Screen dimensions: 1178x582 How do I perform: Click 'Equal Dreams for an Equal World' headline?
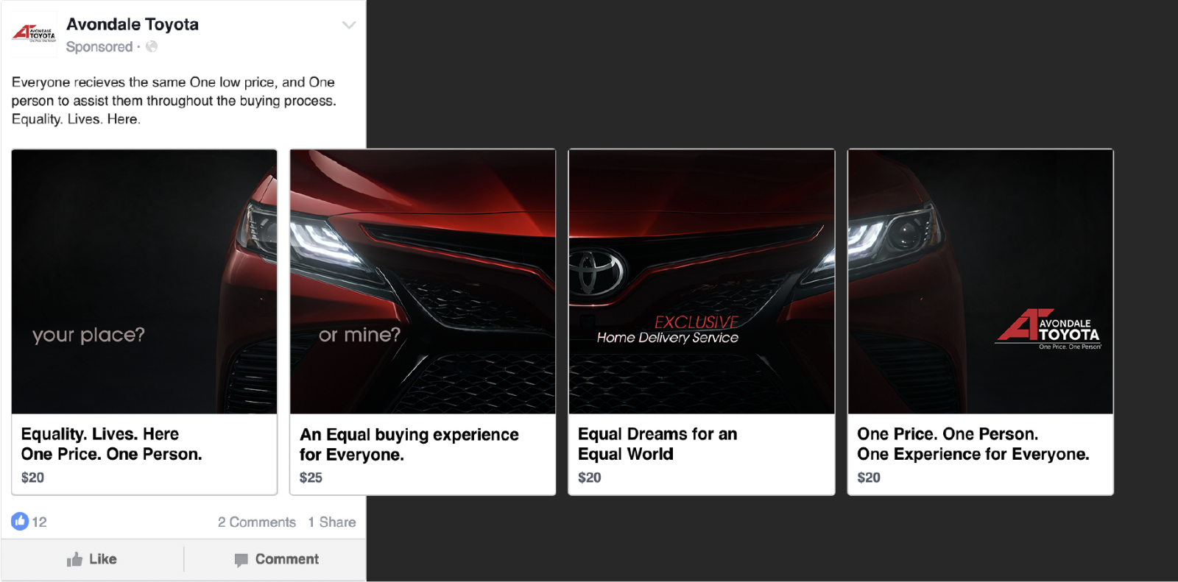coord(657,444)
